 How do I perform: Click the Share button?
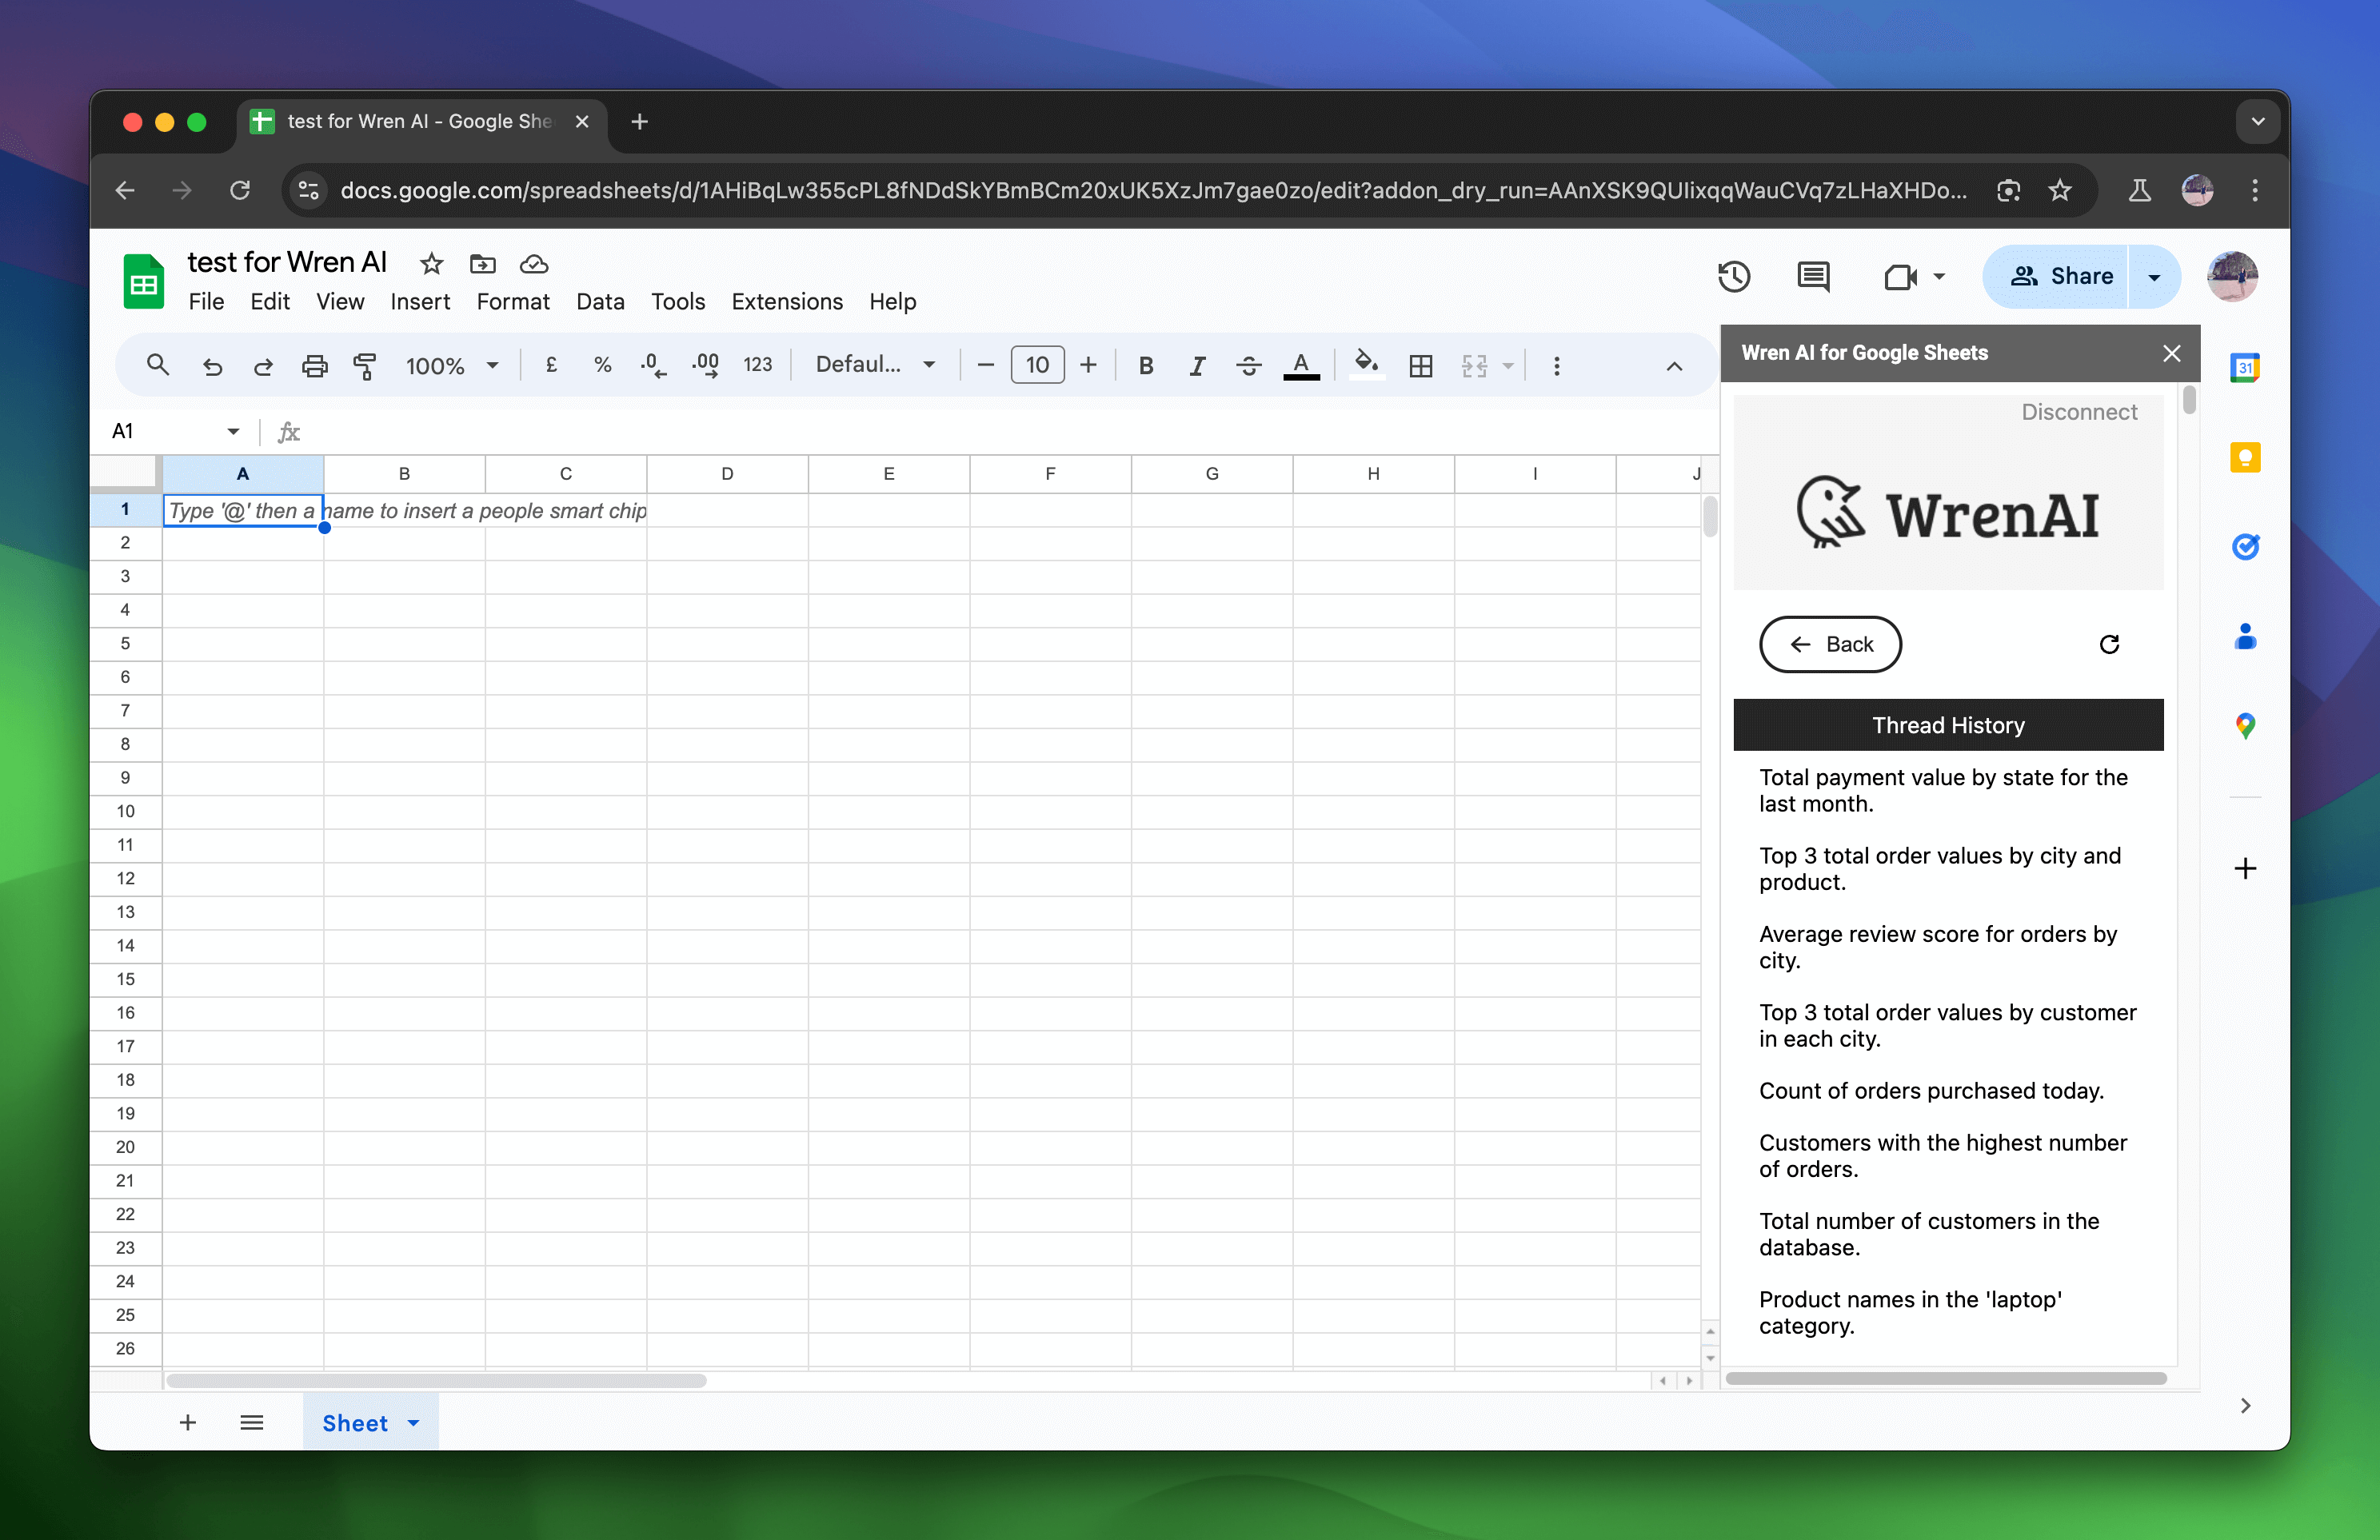click(2056, 276)
